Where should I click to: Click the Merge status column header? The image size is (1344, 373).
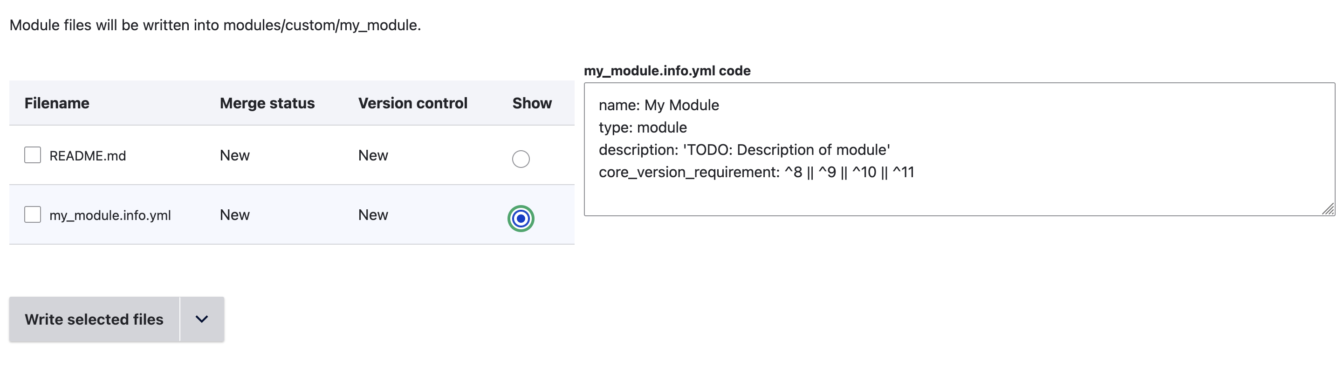[267, 103]
